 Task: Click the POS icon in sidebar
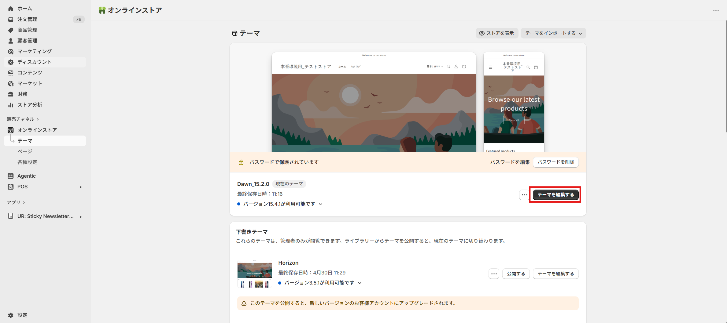[11, 187]
